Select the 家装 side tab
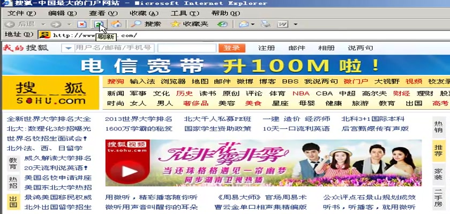Image resolution: width=450 pixels, height=214 pixels. 438,174
